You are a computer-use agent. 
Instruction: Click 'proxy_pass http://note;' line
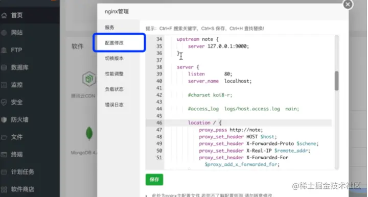pos(231,130)
